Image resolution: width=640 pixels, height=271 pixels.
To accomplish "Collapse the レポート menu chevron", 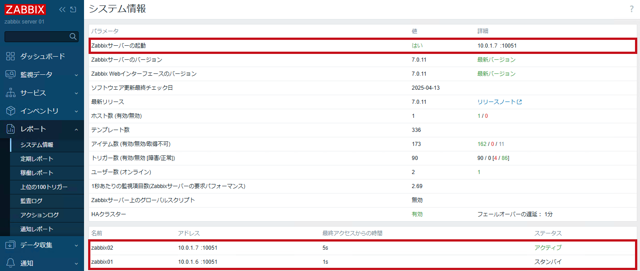I will (76, 129).
